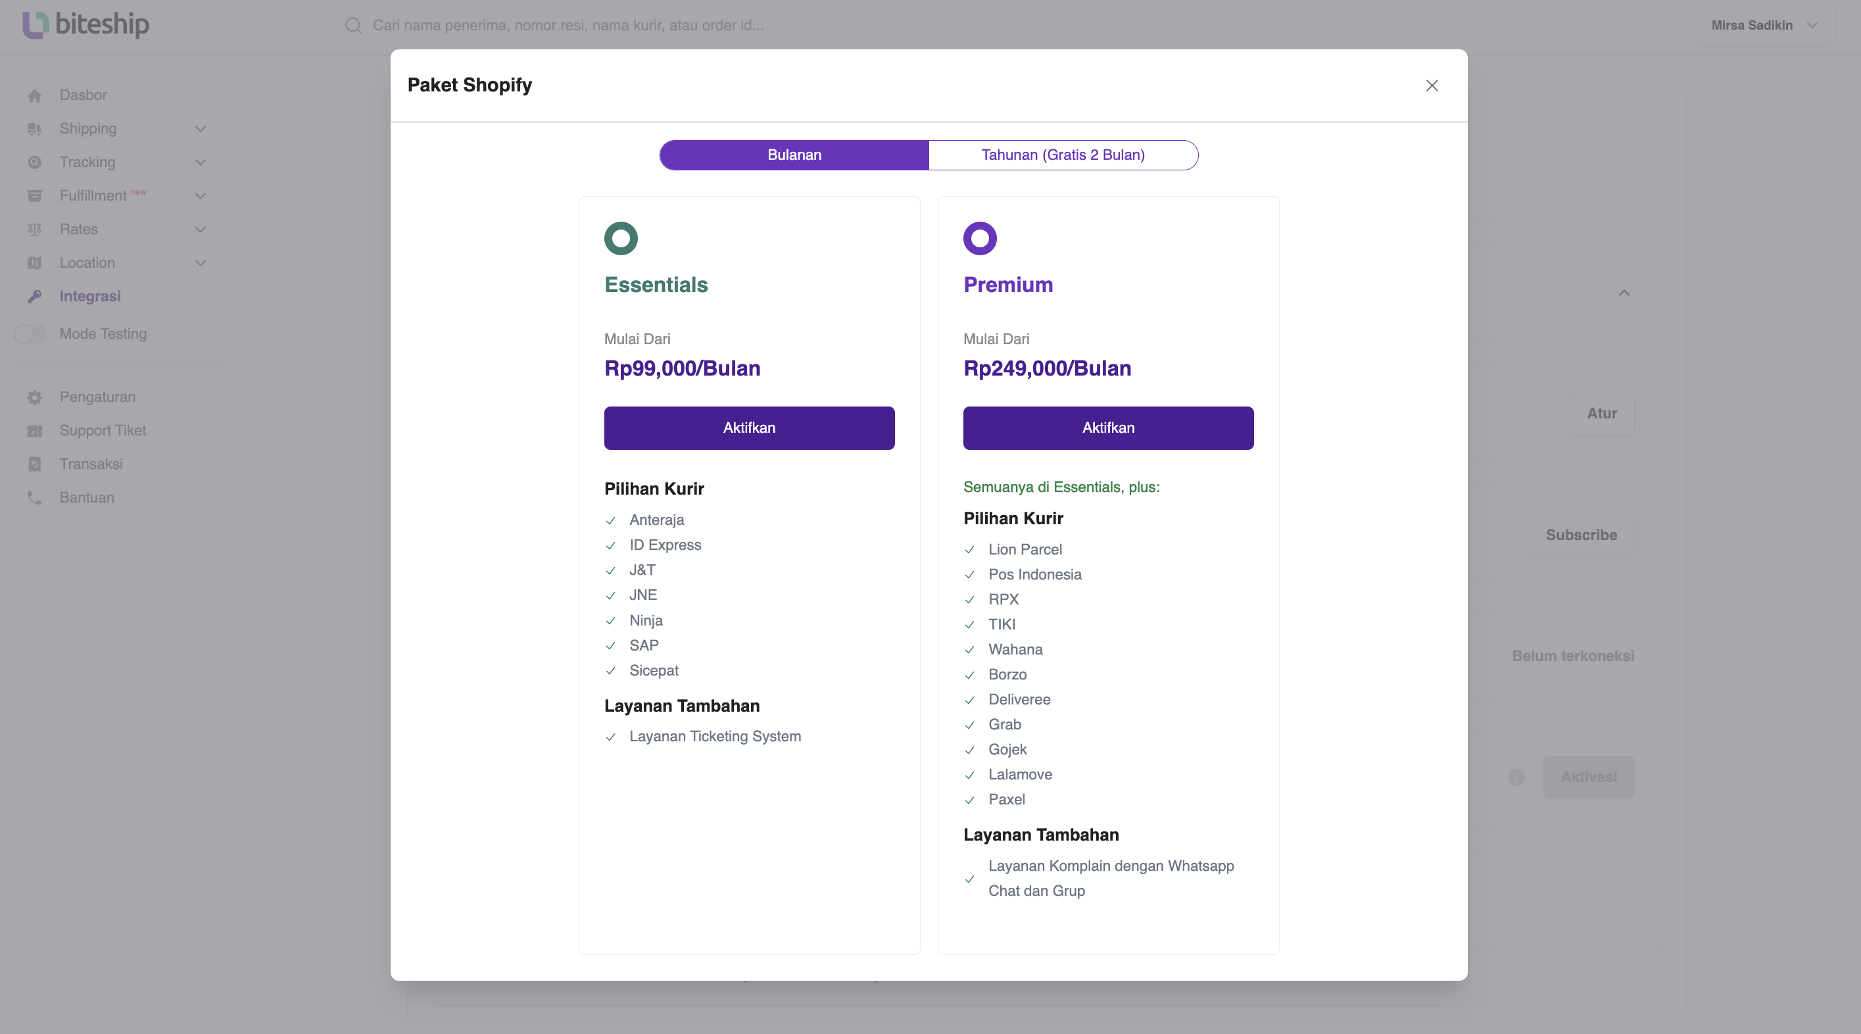
Task: Click the SAP courier entry
Action: (644, 645)
